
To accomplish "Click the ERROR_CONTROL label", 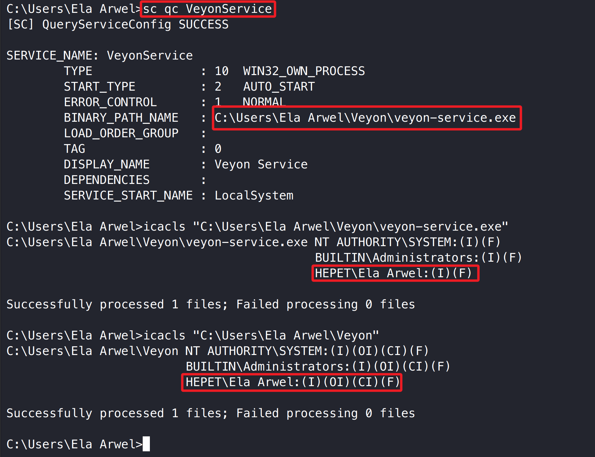I will click(x=110, y=102).
